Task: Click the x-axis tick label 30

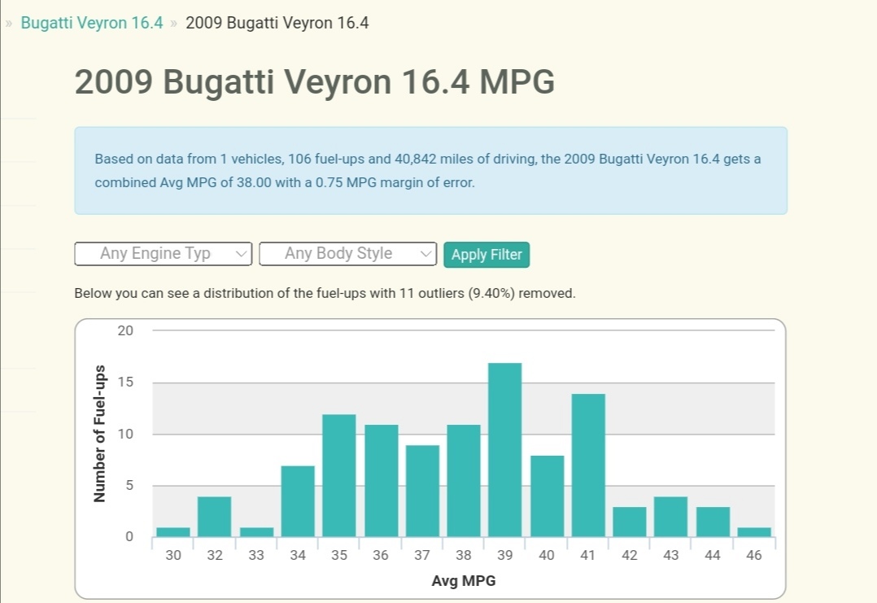Action: 173,555
